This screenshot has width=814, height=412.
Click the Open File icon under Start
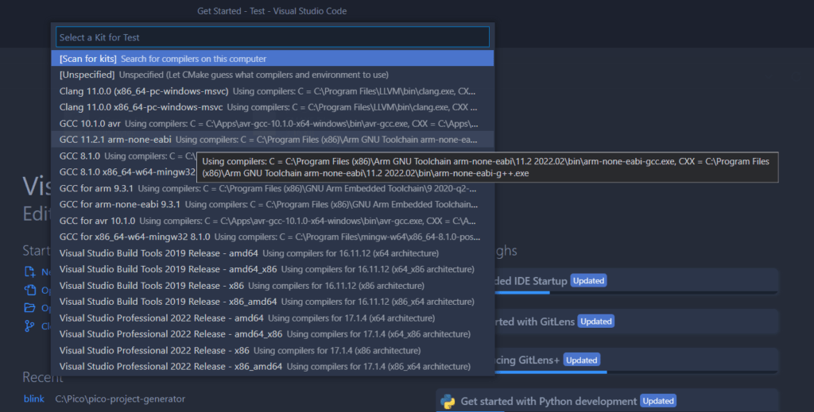(29, 290)
